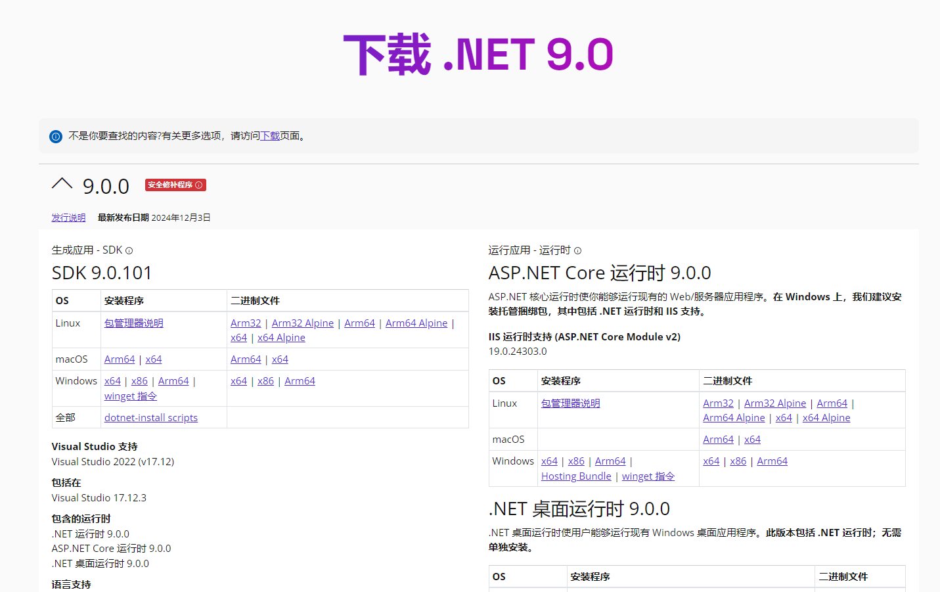Click the 下载 .NET 9.0 page title
The image size is (940, 592).
click(x=478, y=55)
